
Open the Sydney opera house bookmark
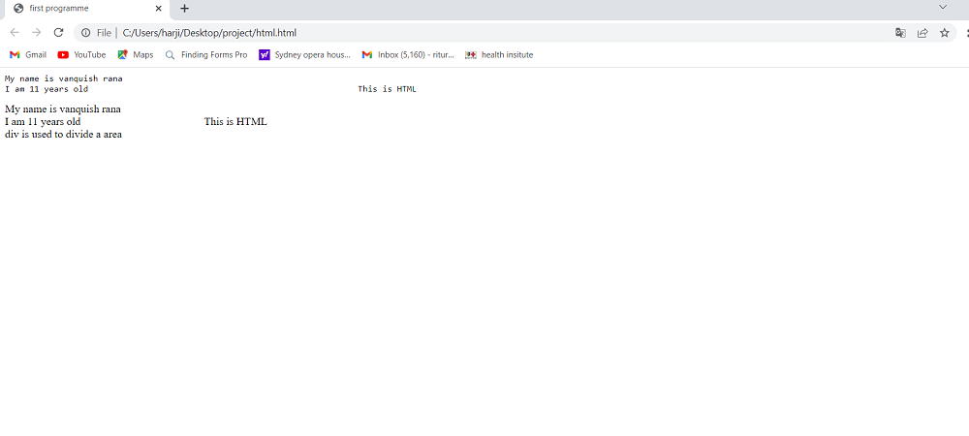[x=304, y=55]
